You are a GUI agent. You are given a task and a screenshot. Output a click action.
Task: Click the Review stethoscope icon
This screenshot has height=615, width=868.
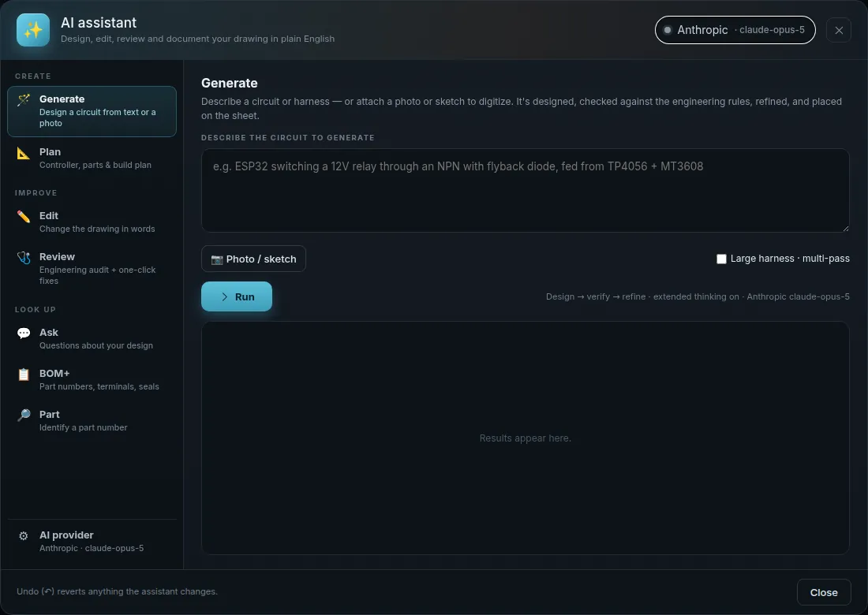click(x=24, y=258)
